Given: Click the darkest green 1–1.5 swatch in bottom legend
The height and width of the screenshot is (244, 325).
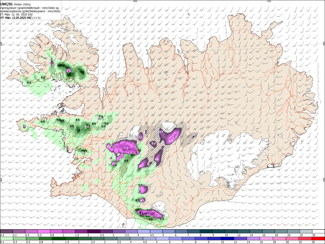Looking at the screenshot, I should [59, 238].
